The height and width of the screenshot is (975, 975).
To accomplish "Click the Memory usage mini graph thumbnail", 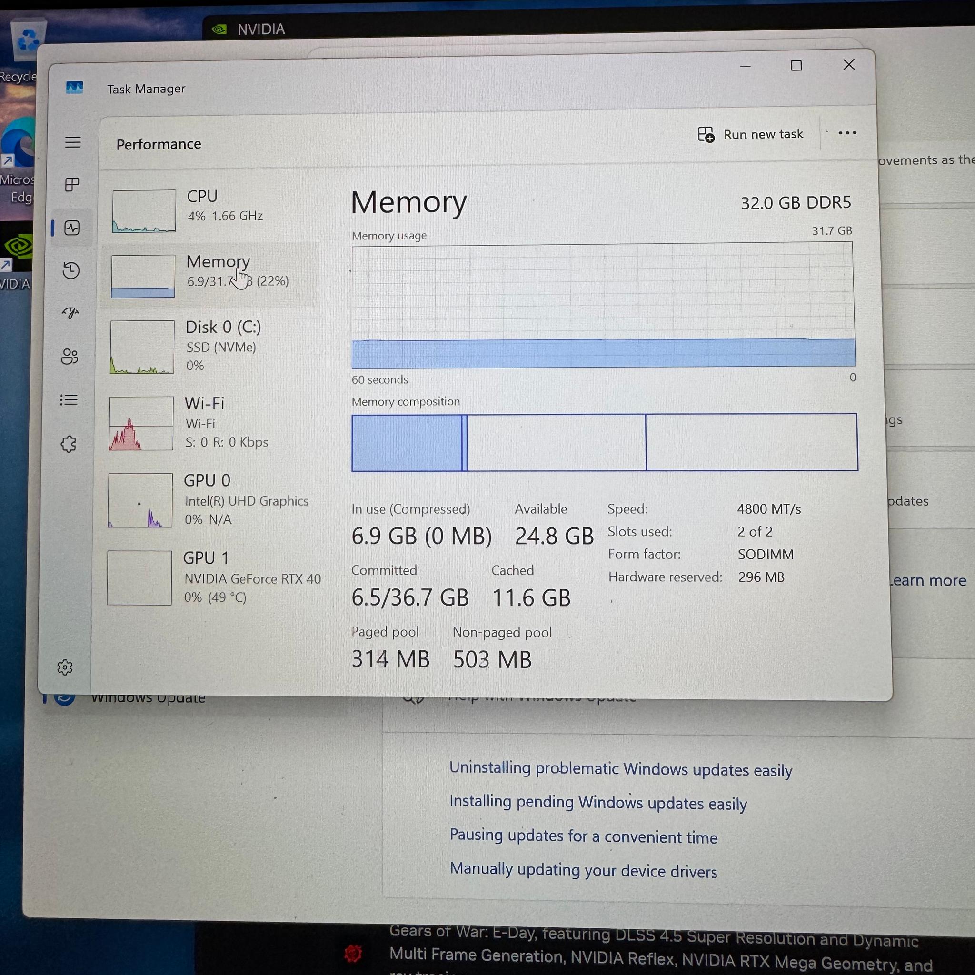I will (x=143, y=276).
